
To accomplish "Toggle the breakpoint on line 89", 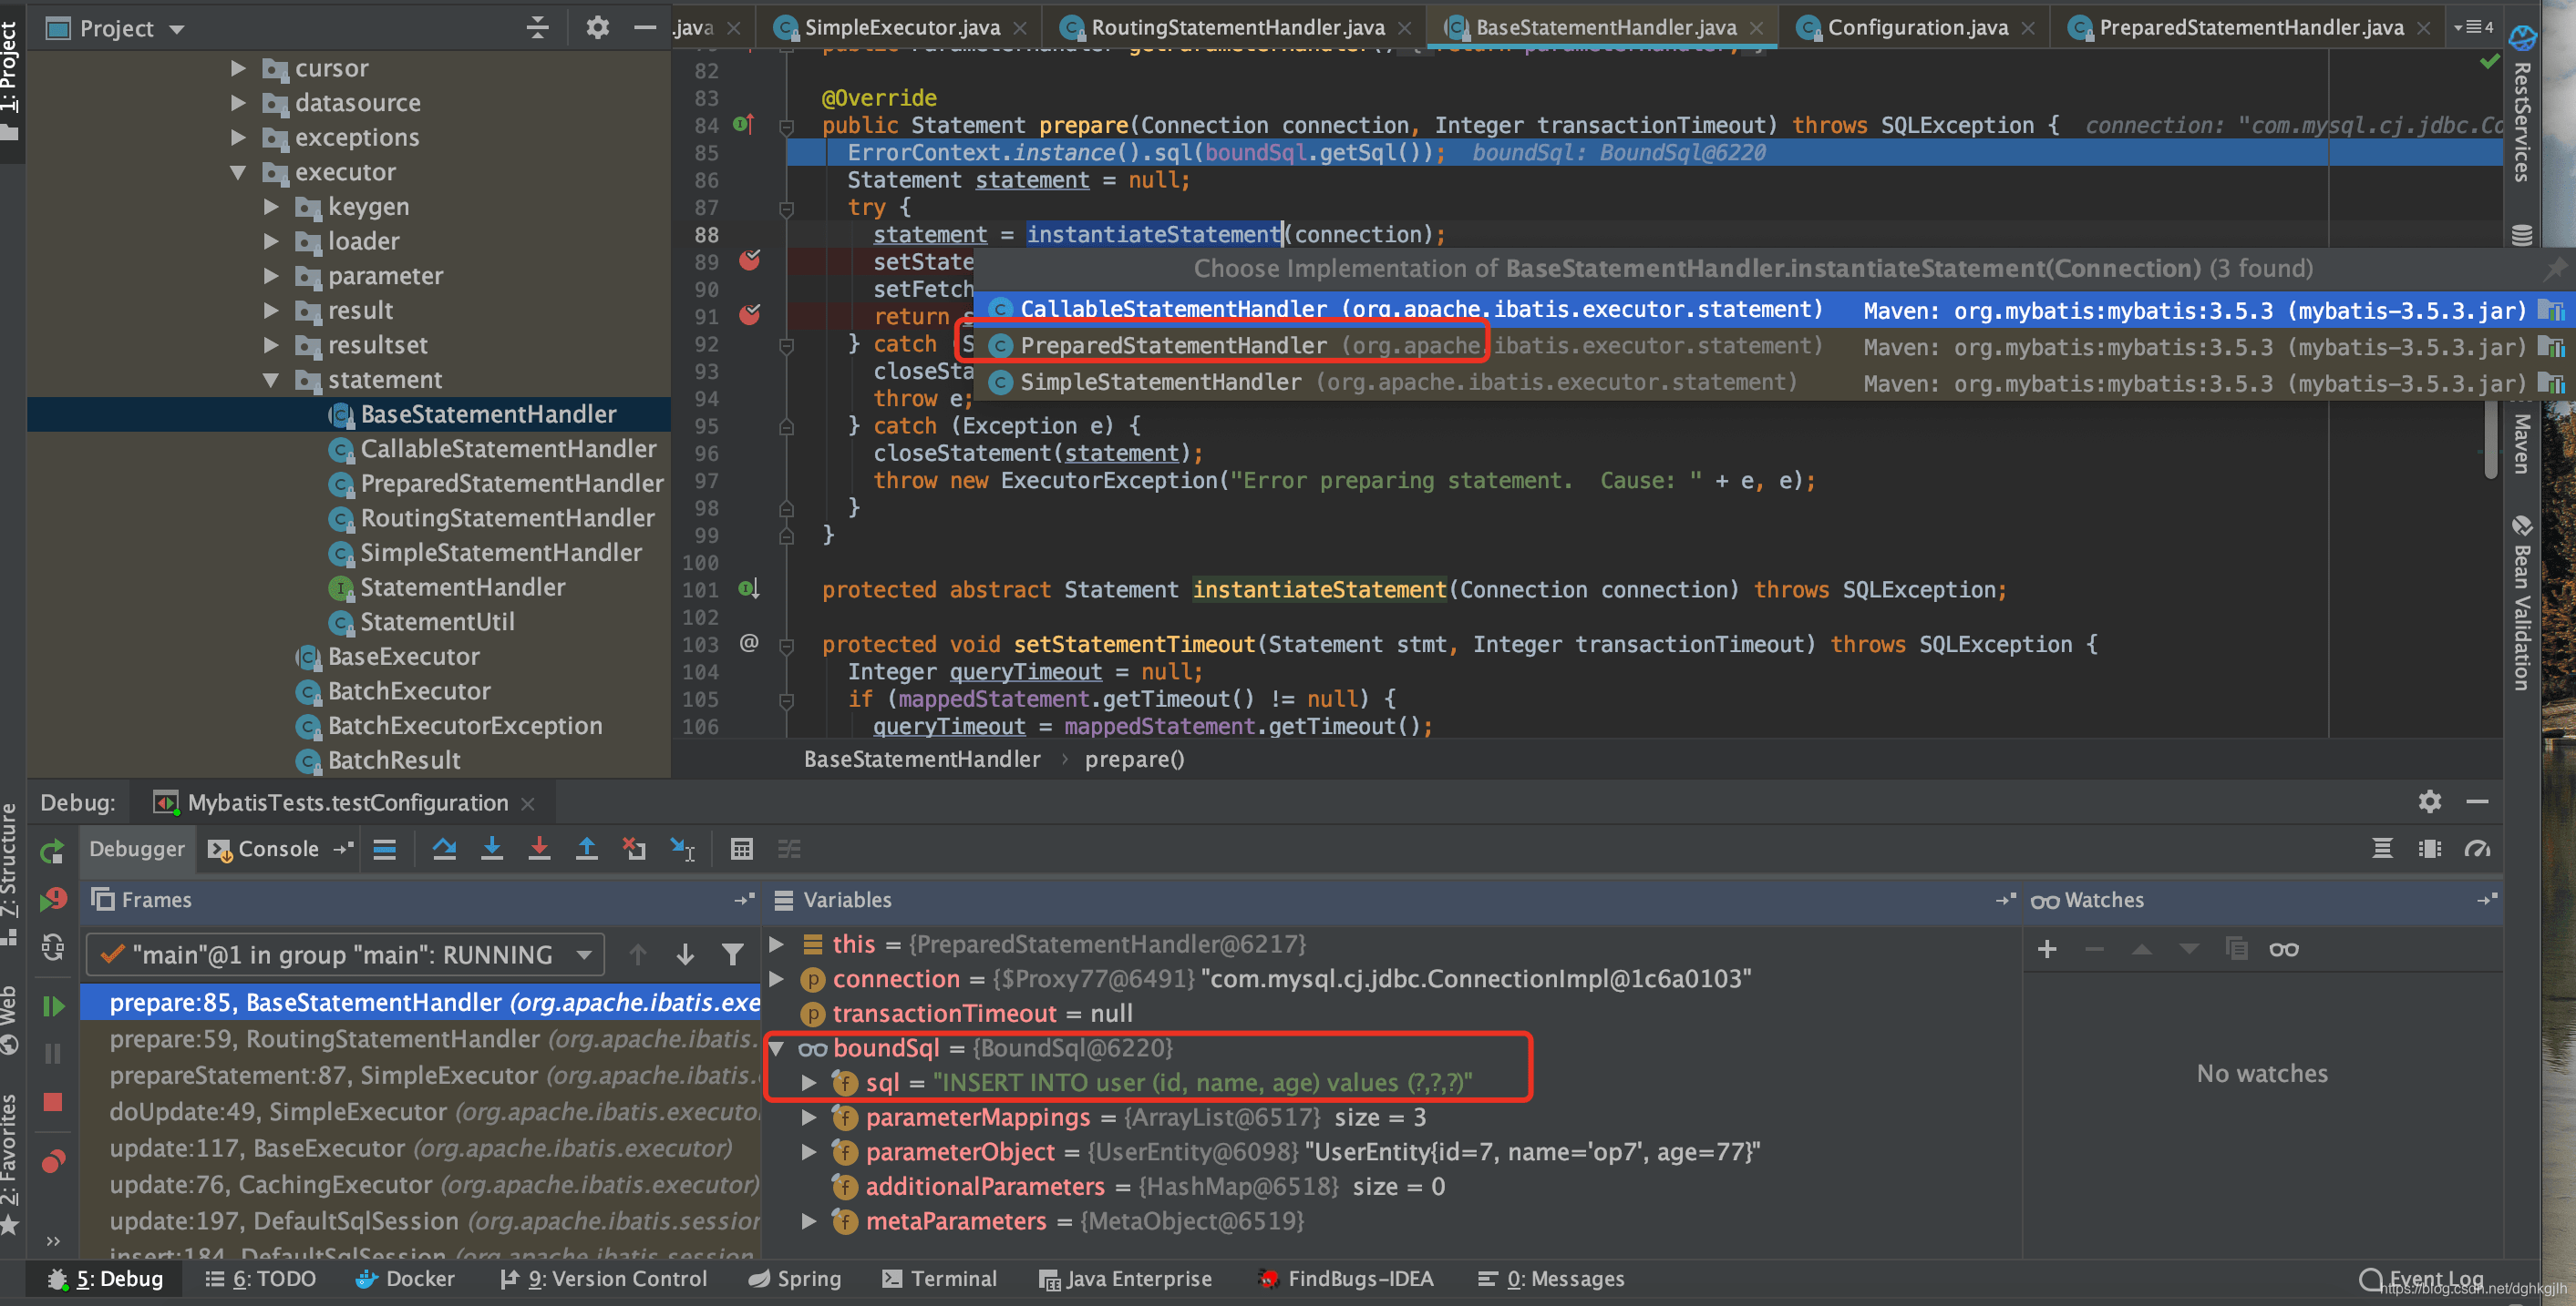I will (749, 260).
